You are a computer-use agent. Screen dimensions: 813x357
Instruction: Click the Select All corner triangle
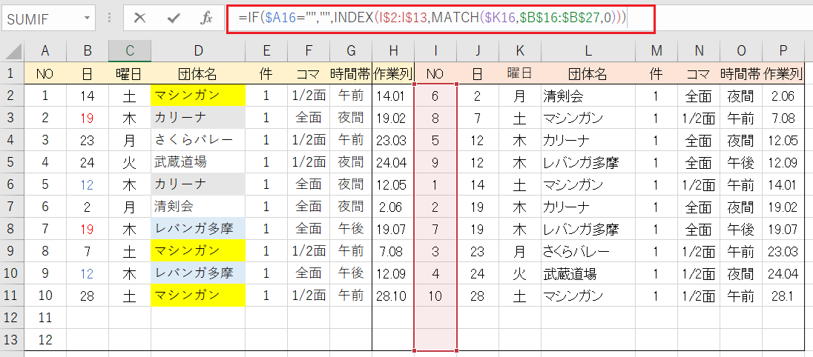click(x=14, y=52)
